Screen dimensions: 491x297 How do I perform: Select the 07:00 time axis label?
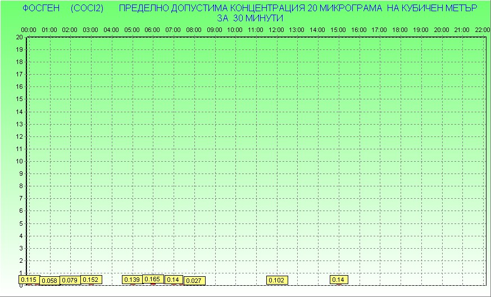click(x=173, y=30)
